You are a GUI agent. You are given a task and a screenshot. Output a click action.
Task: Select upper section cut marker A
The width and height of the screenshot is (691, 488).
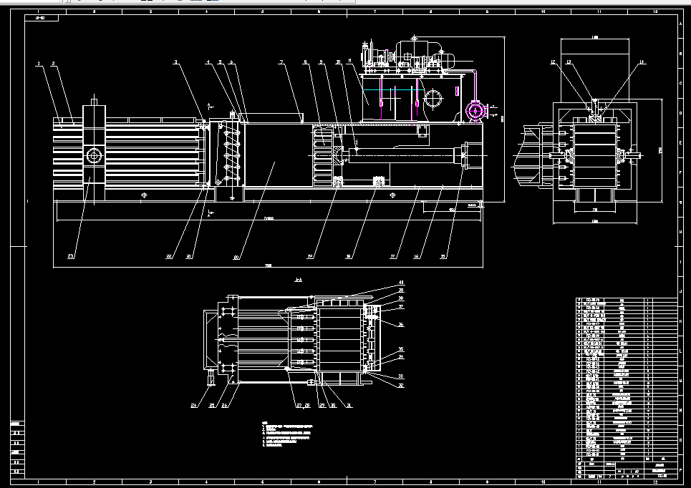(x=211, y=106)
